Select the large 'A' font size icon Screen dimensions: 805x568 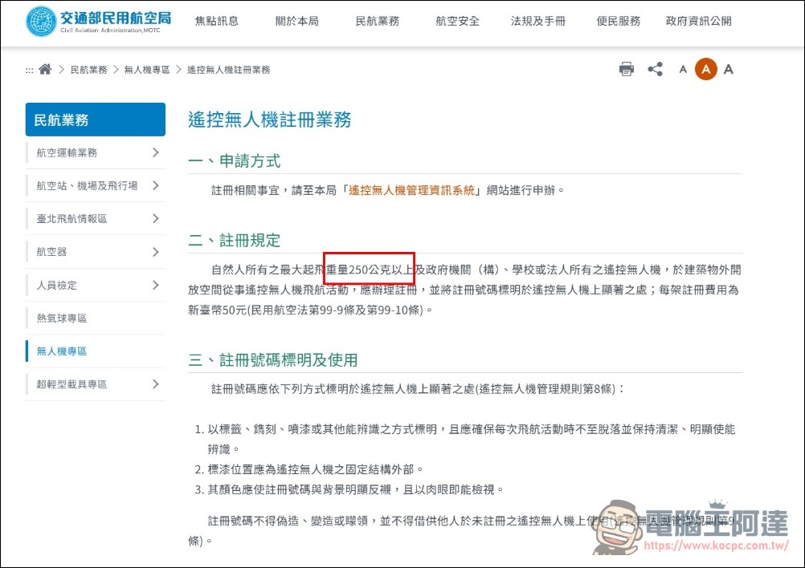pyautogui.click(x=729, y=70)
